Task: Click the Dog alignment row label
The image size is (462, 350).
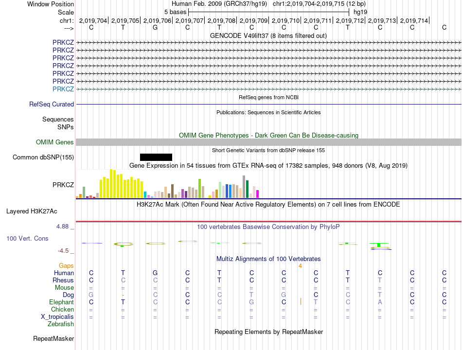Action: coord(69,295)
